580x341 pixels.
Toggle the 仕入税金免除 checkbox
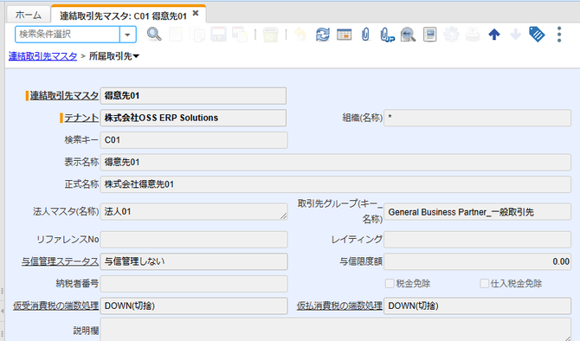(x=484, y=283)
